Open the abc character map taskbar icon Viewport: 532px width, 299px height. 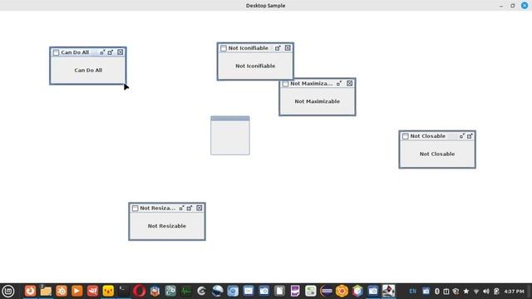(x=170, y=291)
